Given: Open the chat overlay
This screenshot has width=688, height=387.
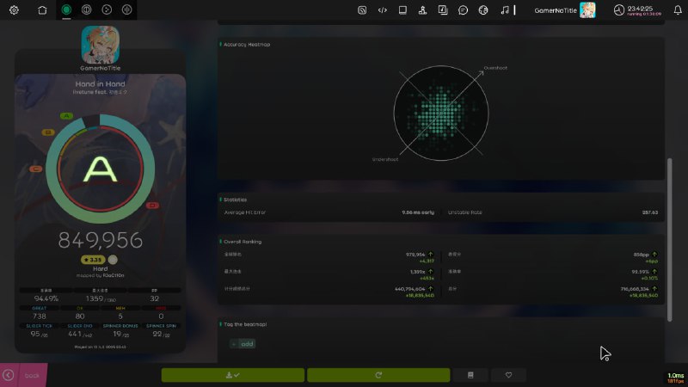Looking at the screenshot, I should pyautogui.click(x=463, y=10).
